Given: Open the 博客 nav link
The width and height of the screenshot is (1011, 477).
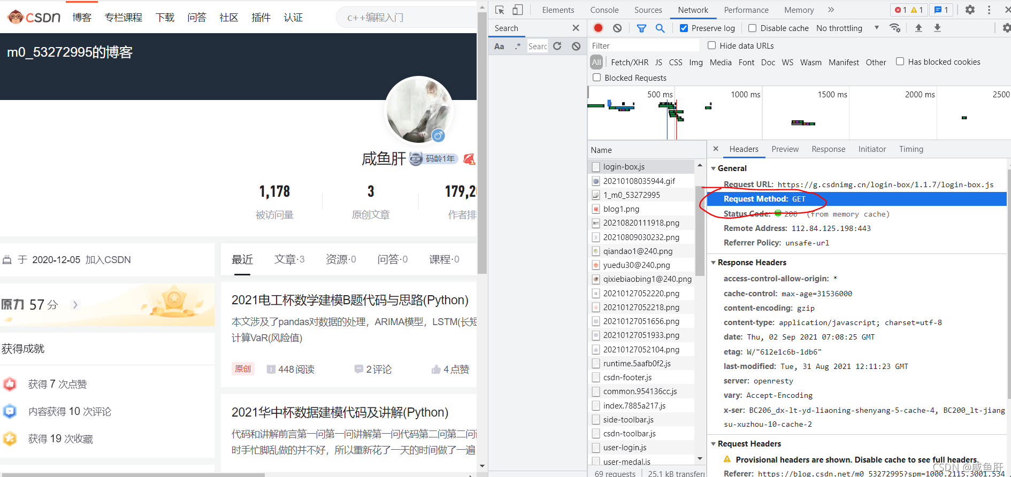Looking at the screenshot, I should click(82, 17).
